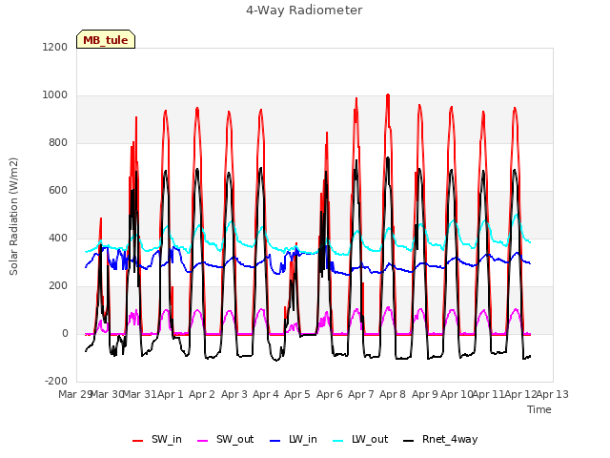Click the blue LW_in legend swatch
The height and width of the screenshot is (458, 610).
(x=275, y=441)
